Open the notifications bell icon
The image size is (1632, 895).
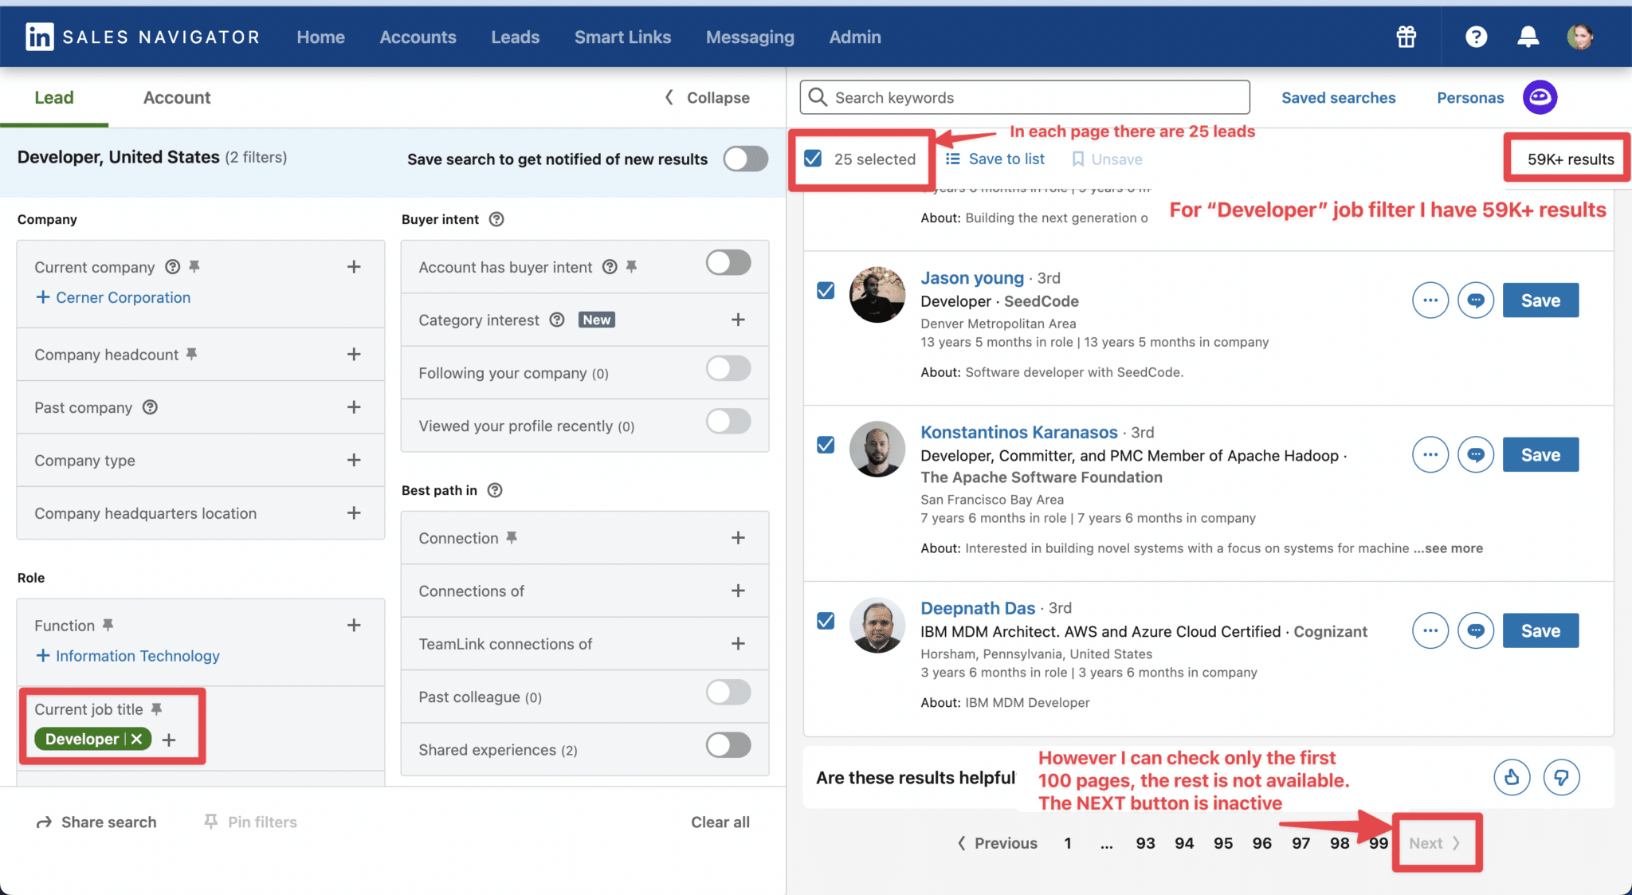(x=1528, y=37)
